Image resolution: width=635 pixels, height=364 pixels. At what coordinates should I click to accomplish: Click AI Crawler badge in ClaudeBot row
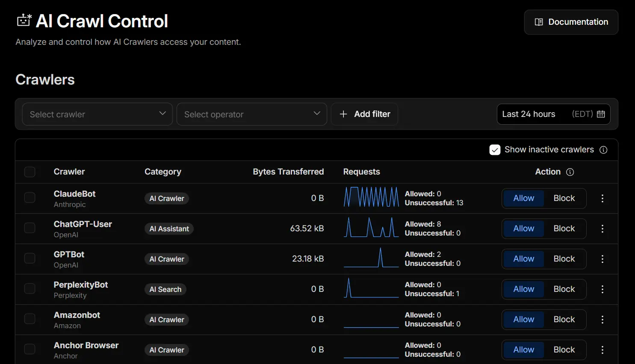click(166, 198)
